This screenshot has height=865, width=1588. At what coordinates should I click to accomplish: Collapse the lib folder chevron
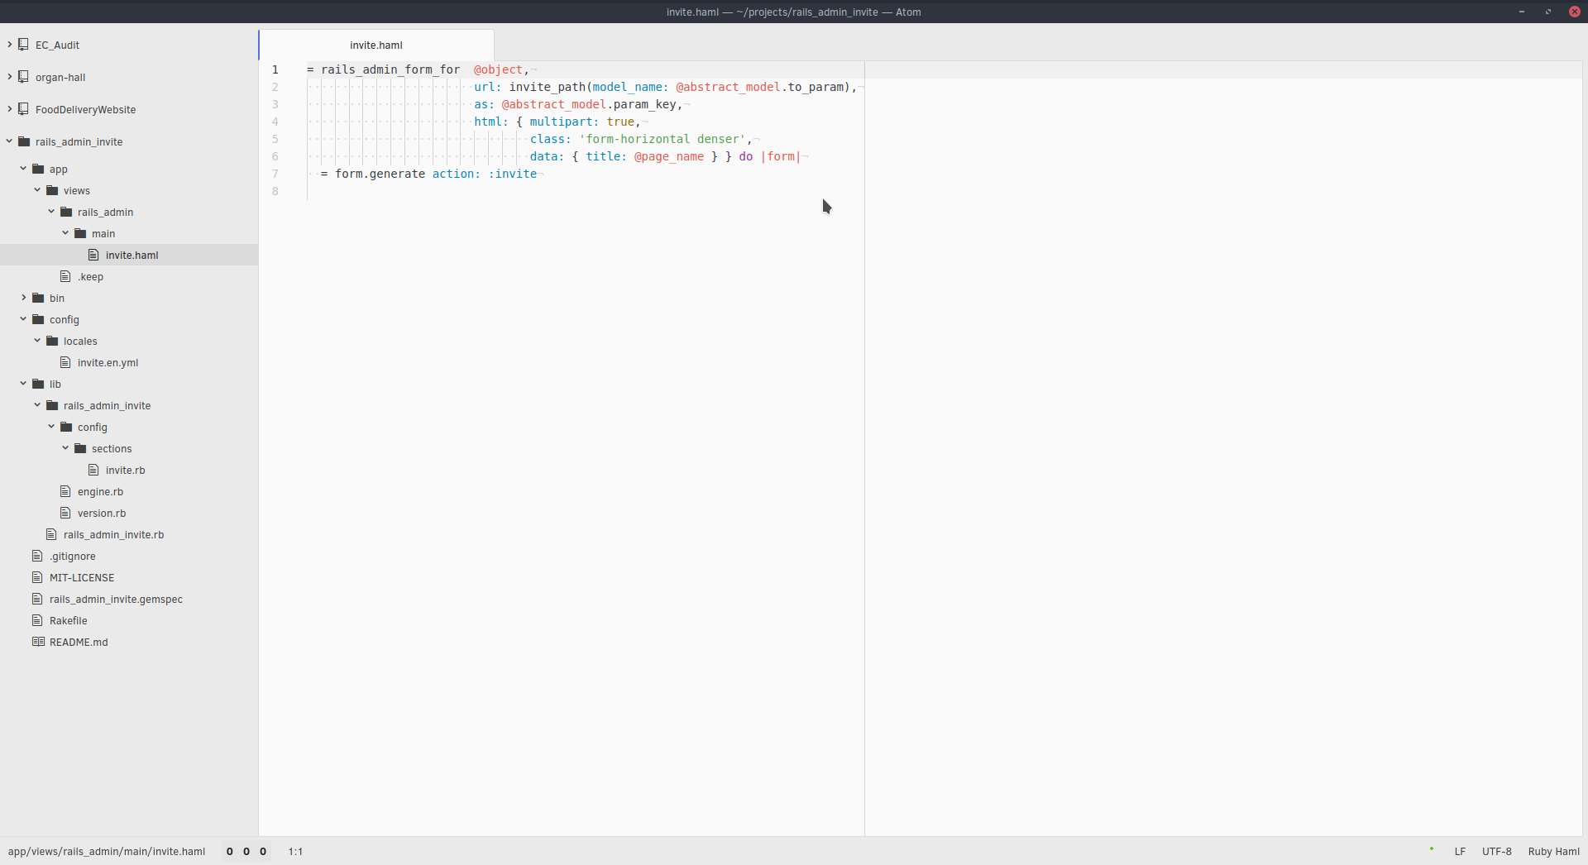pyautogui.click(x=24, y=384)
